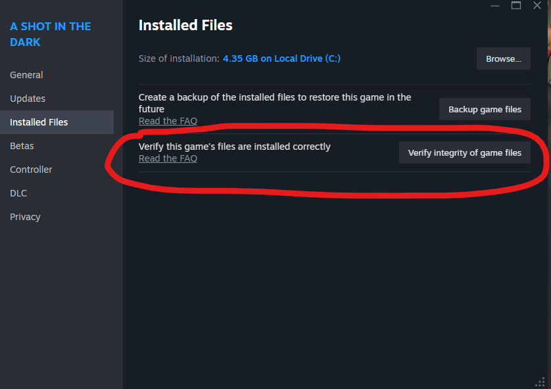Open Read the FAQ link under verify text
This screenshot has width=551, height=389.
coord(168,158)
